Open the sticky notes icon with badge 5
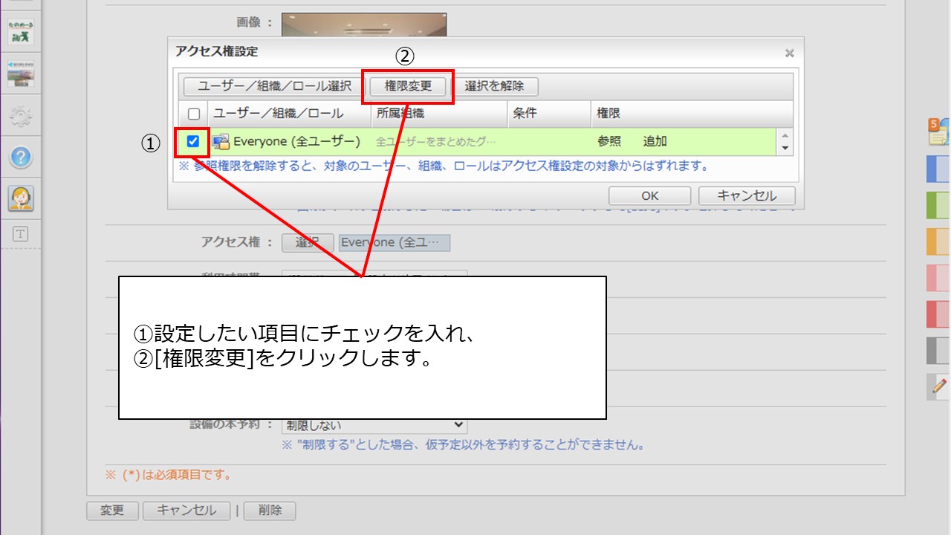 click(938, 132)
